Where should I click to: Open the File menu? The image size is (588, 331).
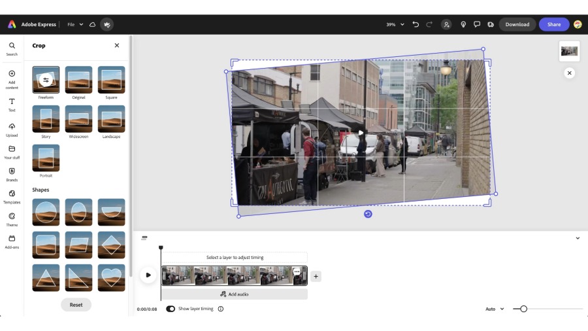75,24
